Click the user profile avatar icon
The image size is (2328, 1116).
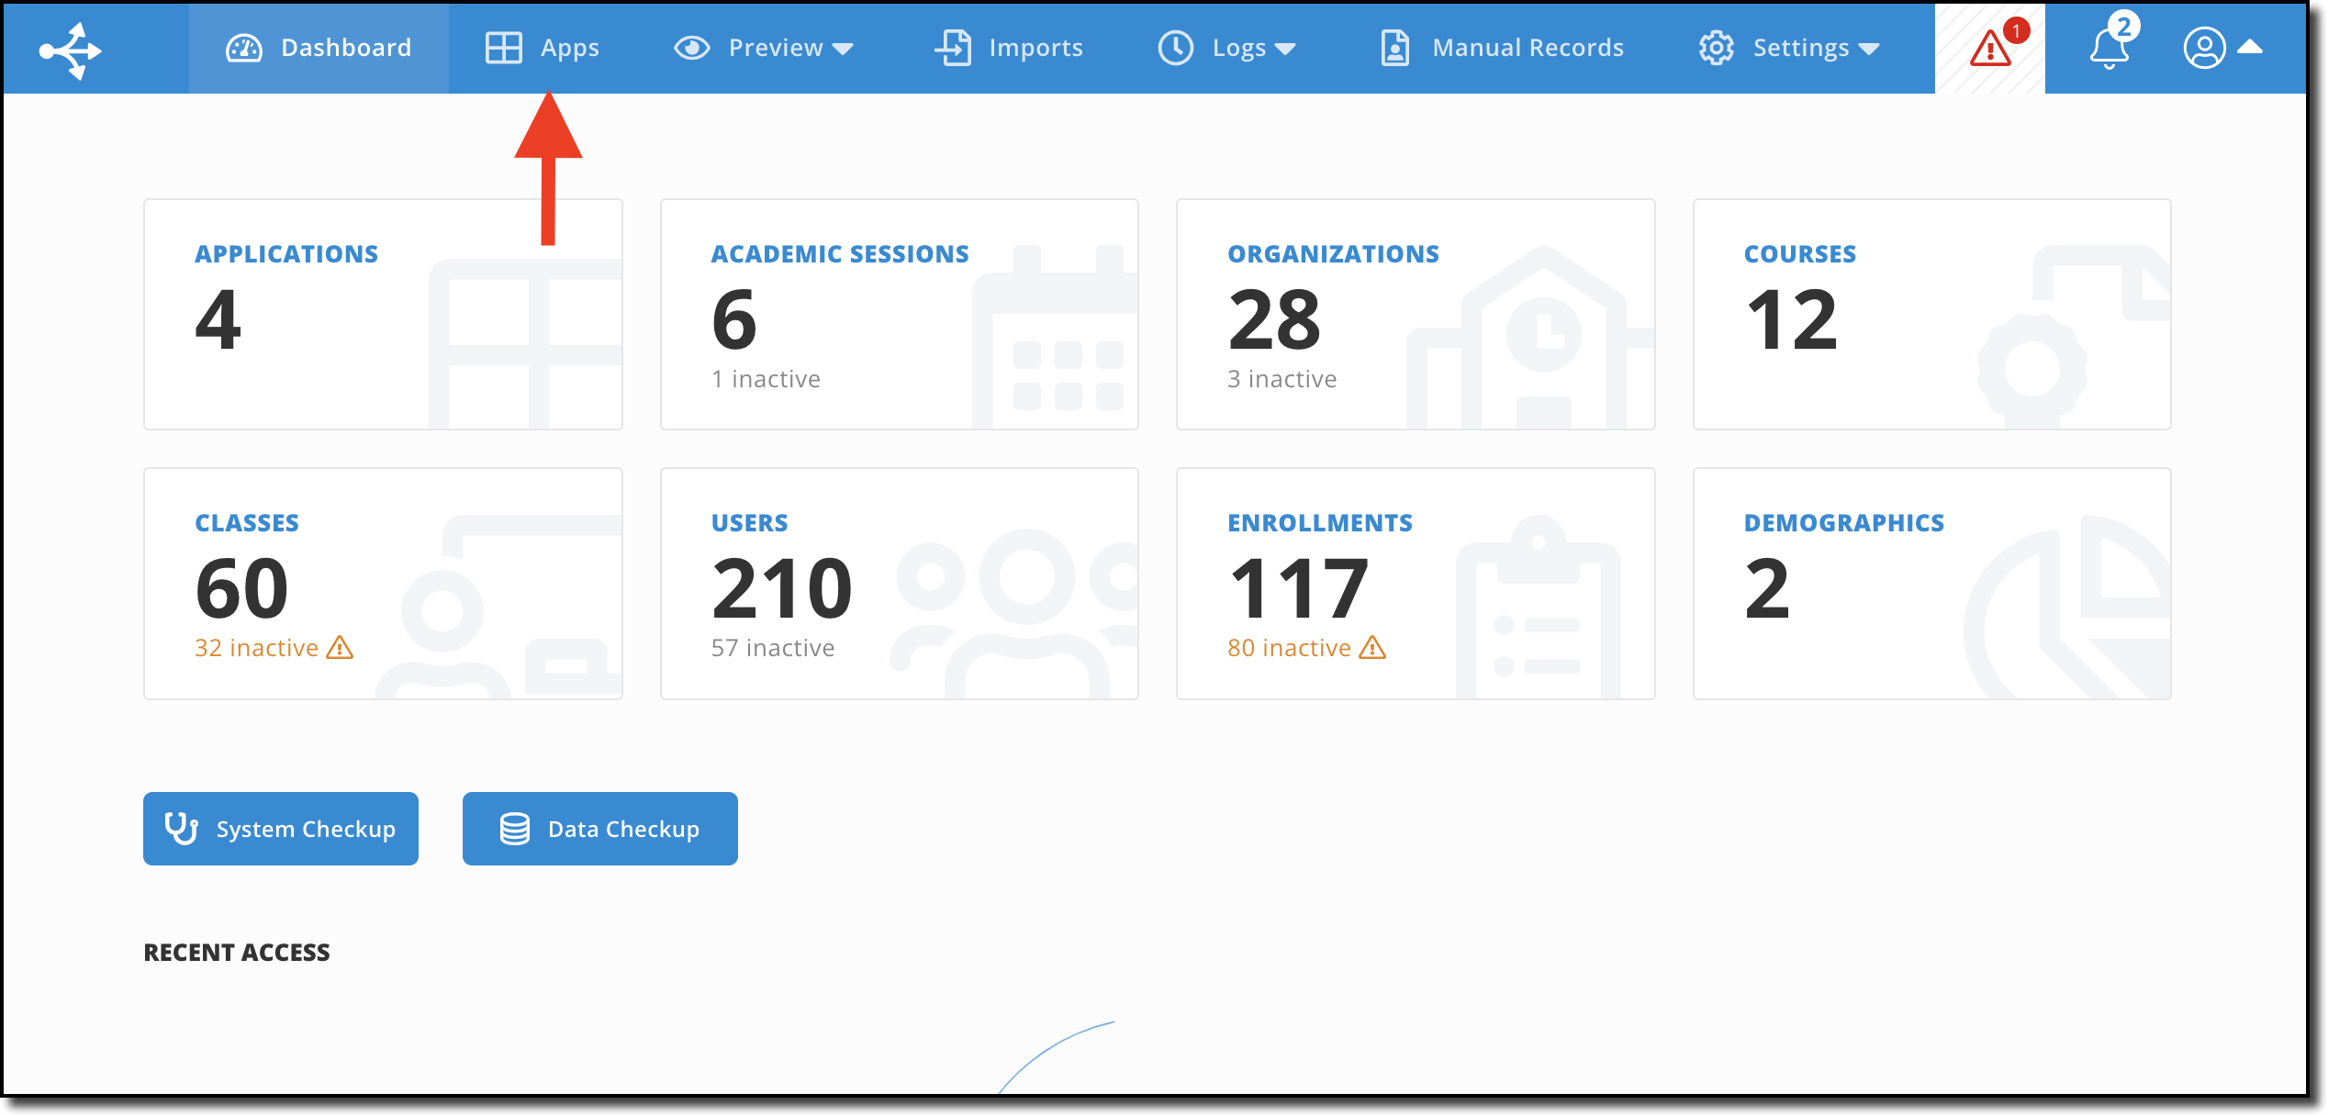(x=2204, y=48)
